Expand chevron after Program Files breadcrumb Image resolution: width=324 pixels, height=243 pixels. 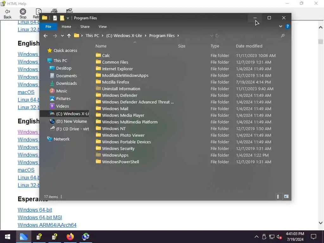tap(178, 36)
